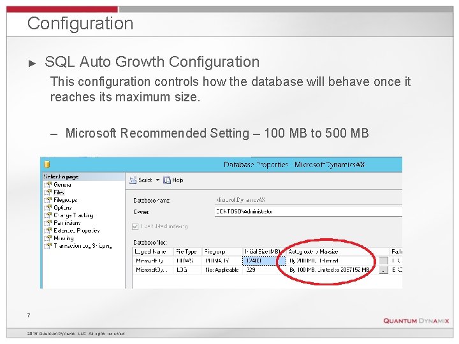The height and width of the screenshot is (344, 459).
Task: Select the Change Tracking page
Action: pos(73,215)
